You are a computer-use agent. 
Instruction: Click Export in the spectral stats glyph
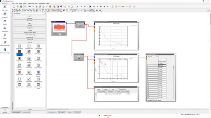(106, 89)
